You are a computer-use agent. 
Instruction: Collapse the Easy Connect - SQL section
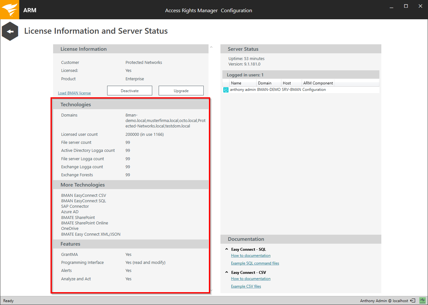tap(226, 249)
